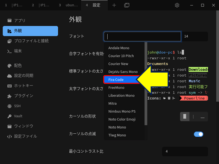
Task: Choose Courier New font
Action: click(124, 64)
